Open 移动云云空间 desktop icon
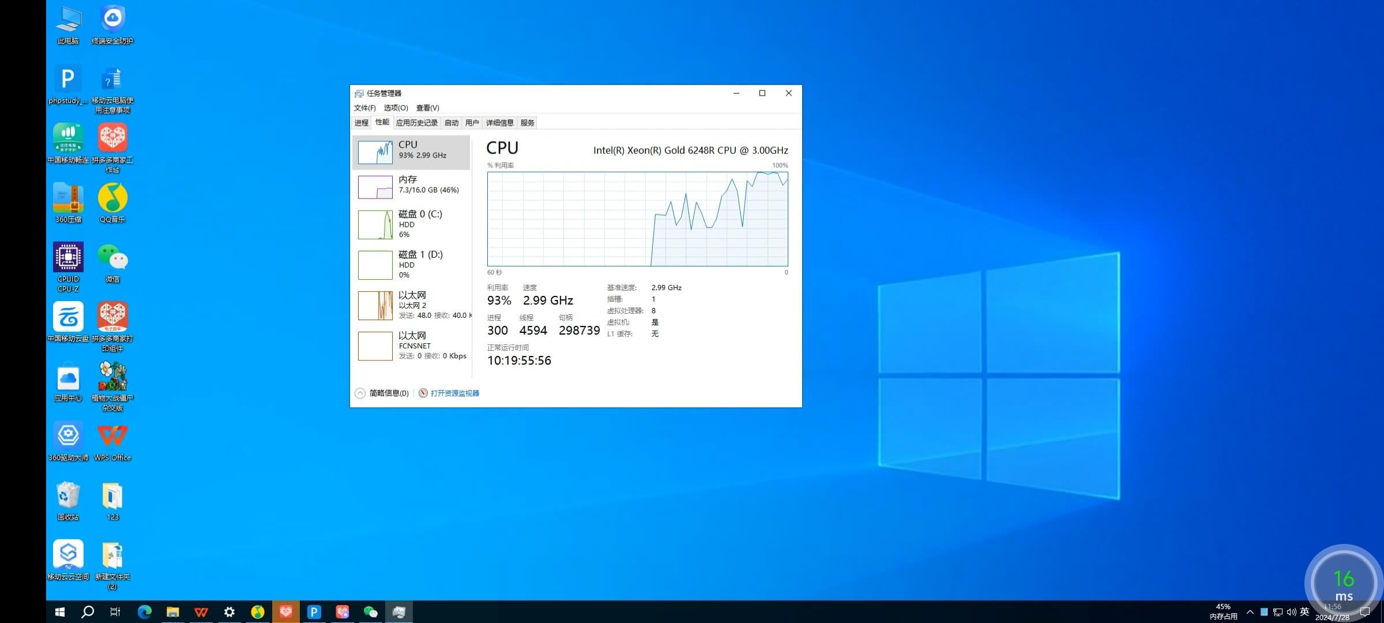This screenshot has width=1384, height=623. point(68,561)
